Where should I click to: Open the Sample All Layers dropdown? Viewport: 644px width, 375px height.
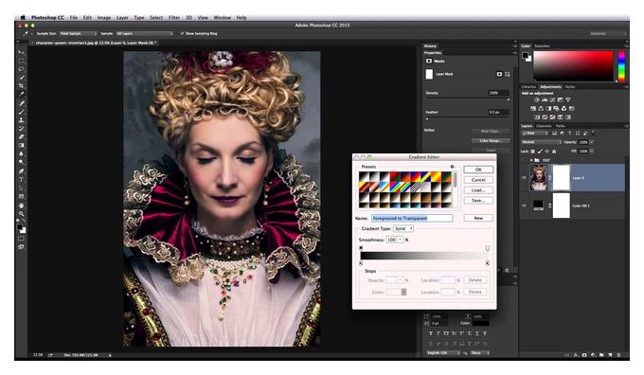[x=144, y=33]
